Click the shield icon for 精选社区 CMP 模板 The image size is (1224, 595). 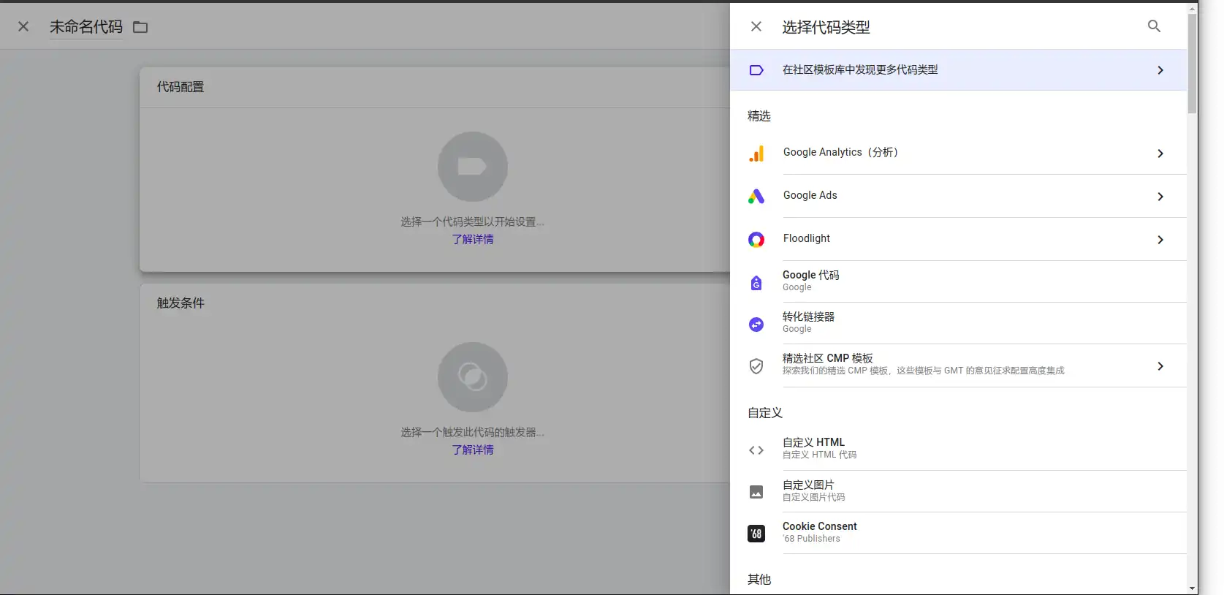(x=756, y=366)
